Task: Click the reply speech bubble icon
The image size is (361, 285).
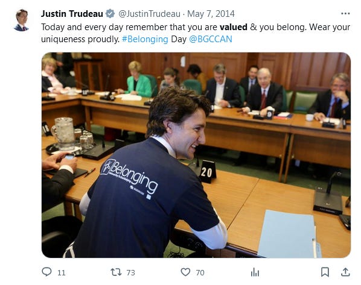Action: click(x=46, y=272)
